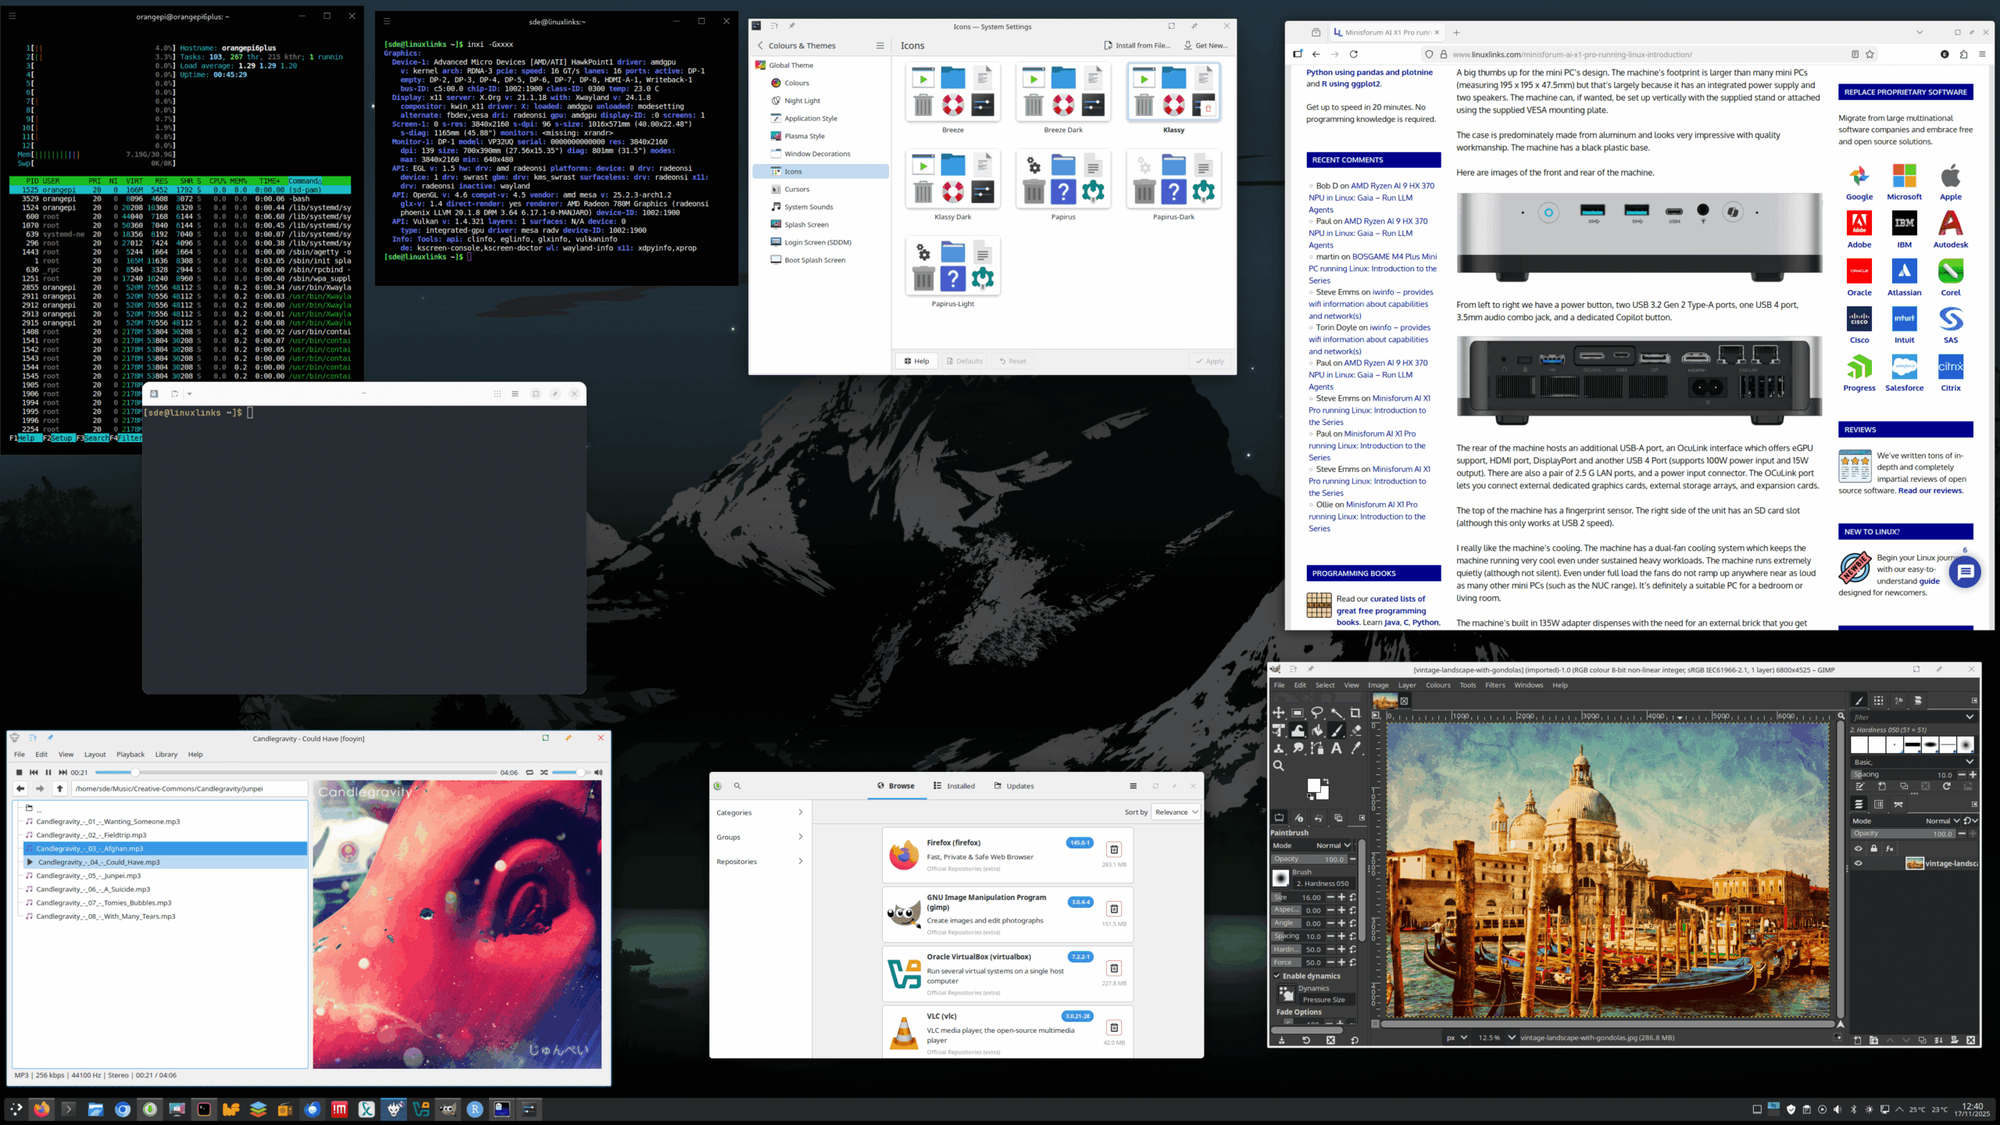Image resolution: width=2000 pixels, height=1125 pixels.
Task: Hide the vintage-landscape layer with eye icon
Action: 1859,863
